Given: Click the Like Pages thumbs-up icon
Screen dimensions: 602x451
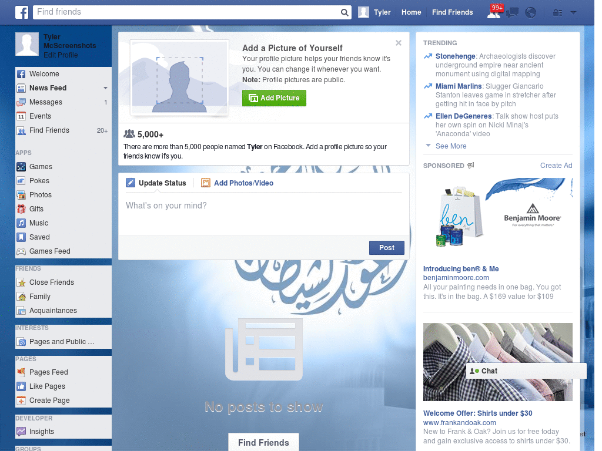Looking at the screenshot, I should tap(21, 386).
